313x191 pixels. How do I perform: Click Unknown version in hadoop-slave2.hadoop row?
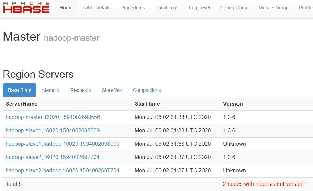point(234,170)
